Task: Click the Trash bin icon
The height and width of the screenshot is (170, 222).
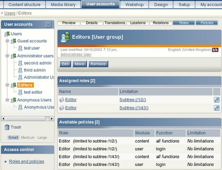Action: (x=7, y=127)
